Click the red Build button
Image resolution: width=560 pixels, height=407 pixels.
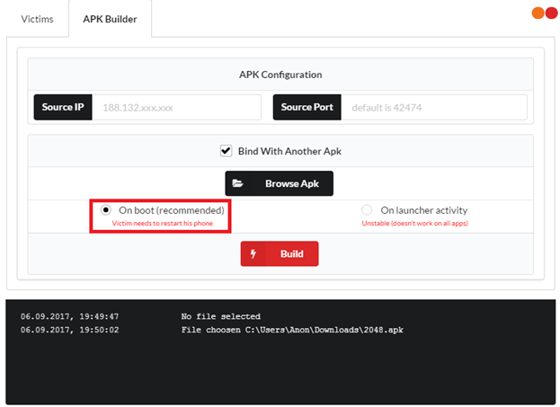pos(280,254)
